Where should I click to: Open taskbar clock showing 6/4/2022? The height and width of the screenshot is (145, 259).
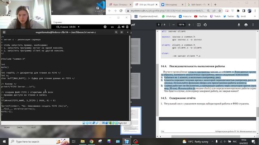pyautogui.click(x=244, y=141)
